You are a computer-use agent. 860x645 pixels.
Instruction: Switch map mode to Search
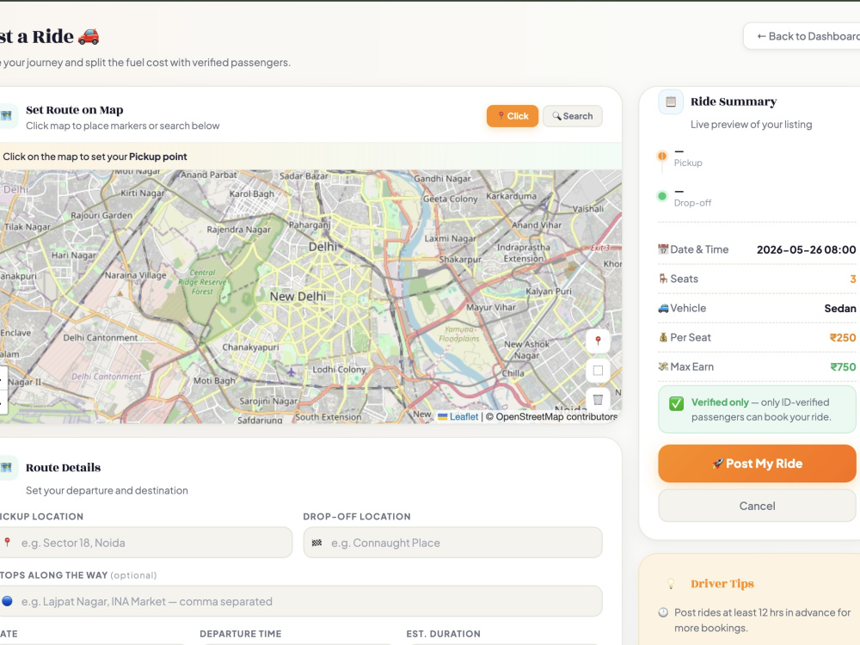click(x=573, y=116)
